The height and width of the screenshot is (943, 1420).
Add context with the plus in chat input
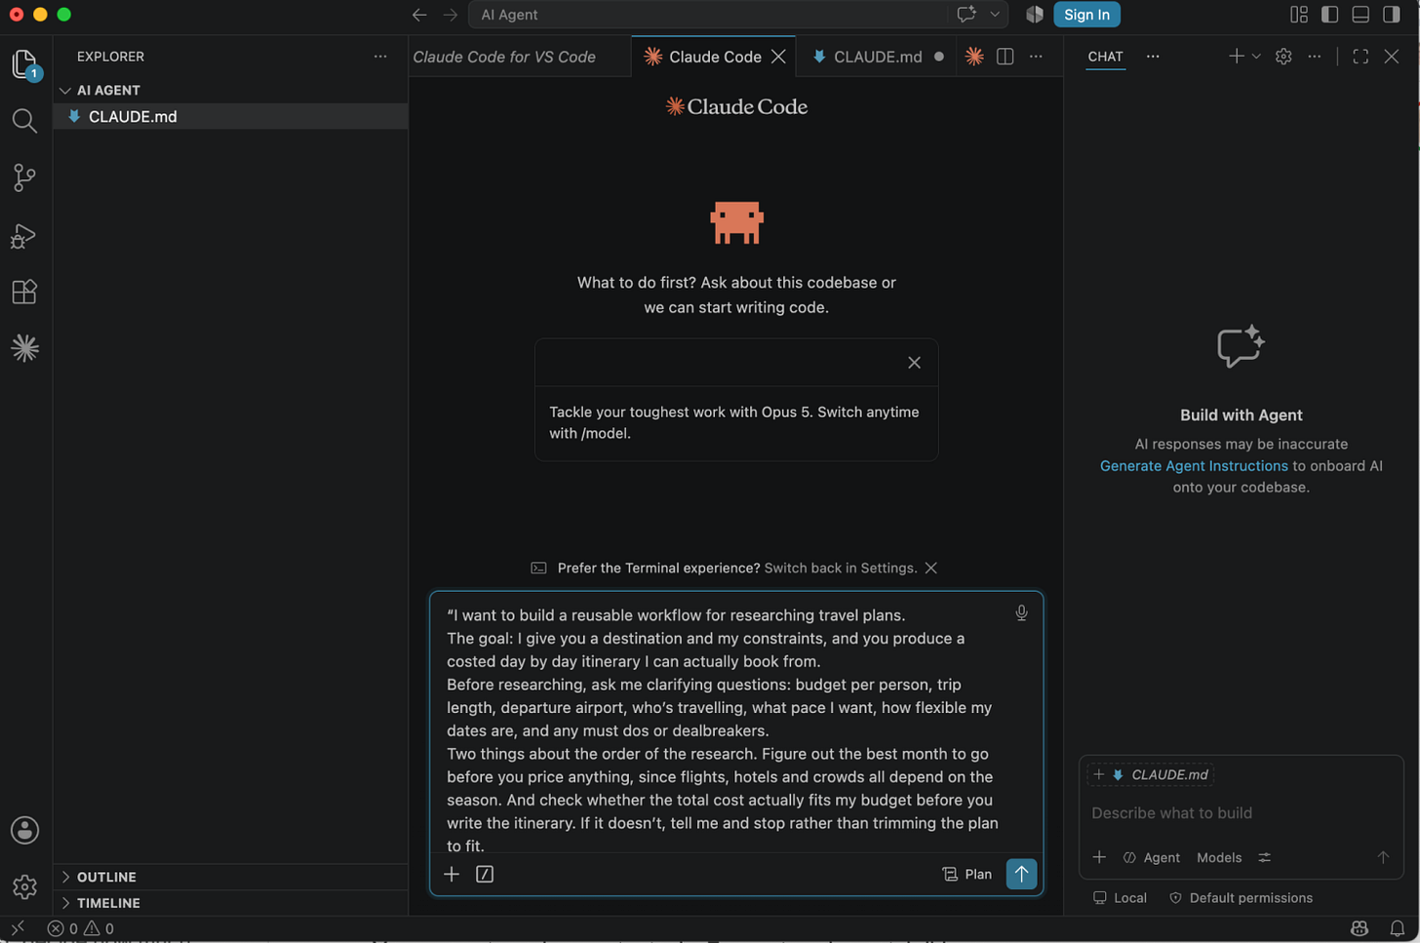pyautogui.click(x=1099, y=857)
